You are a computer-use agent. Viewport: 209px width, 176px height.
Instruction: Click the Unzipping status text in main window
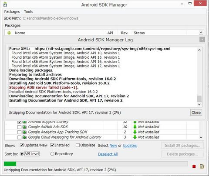(60, 170)
